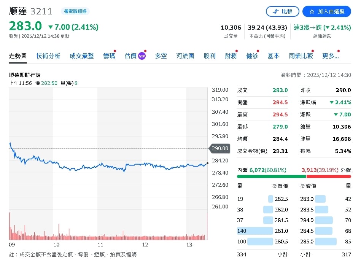Switch to the 基本 tab

click(x=273, y=56)
